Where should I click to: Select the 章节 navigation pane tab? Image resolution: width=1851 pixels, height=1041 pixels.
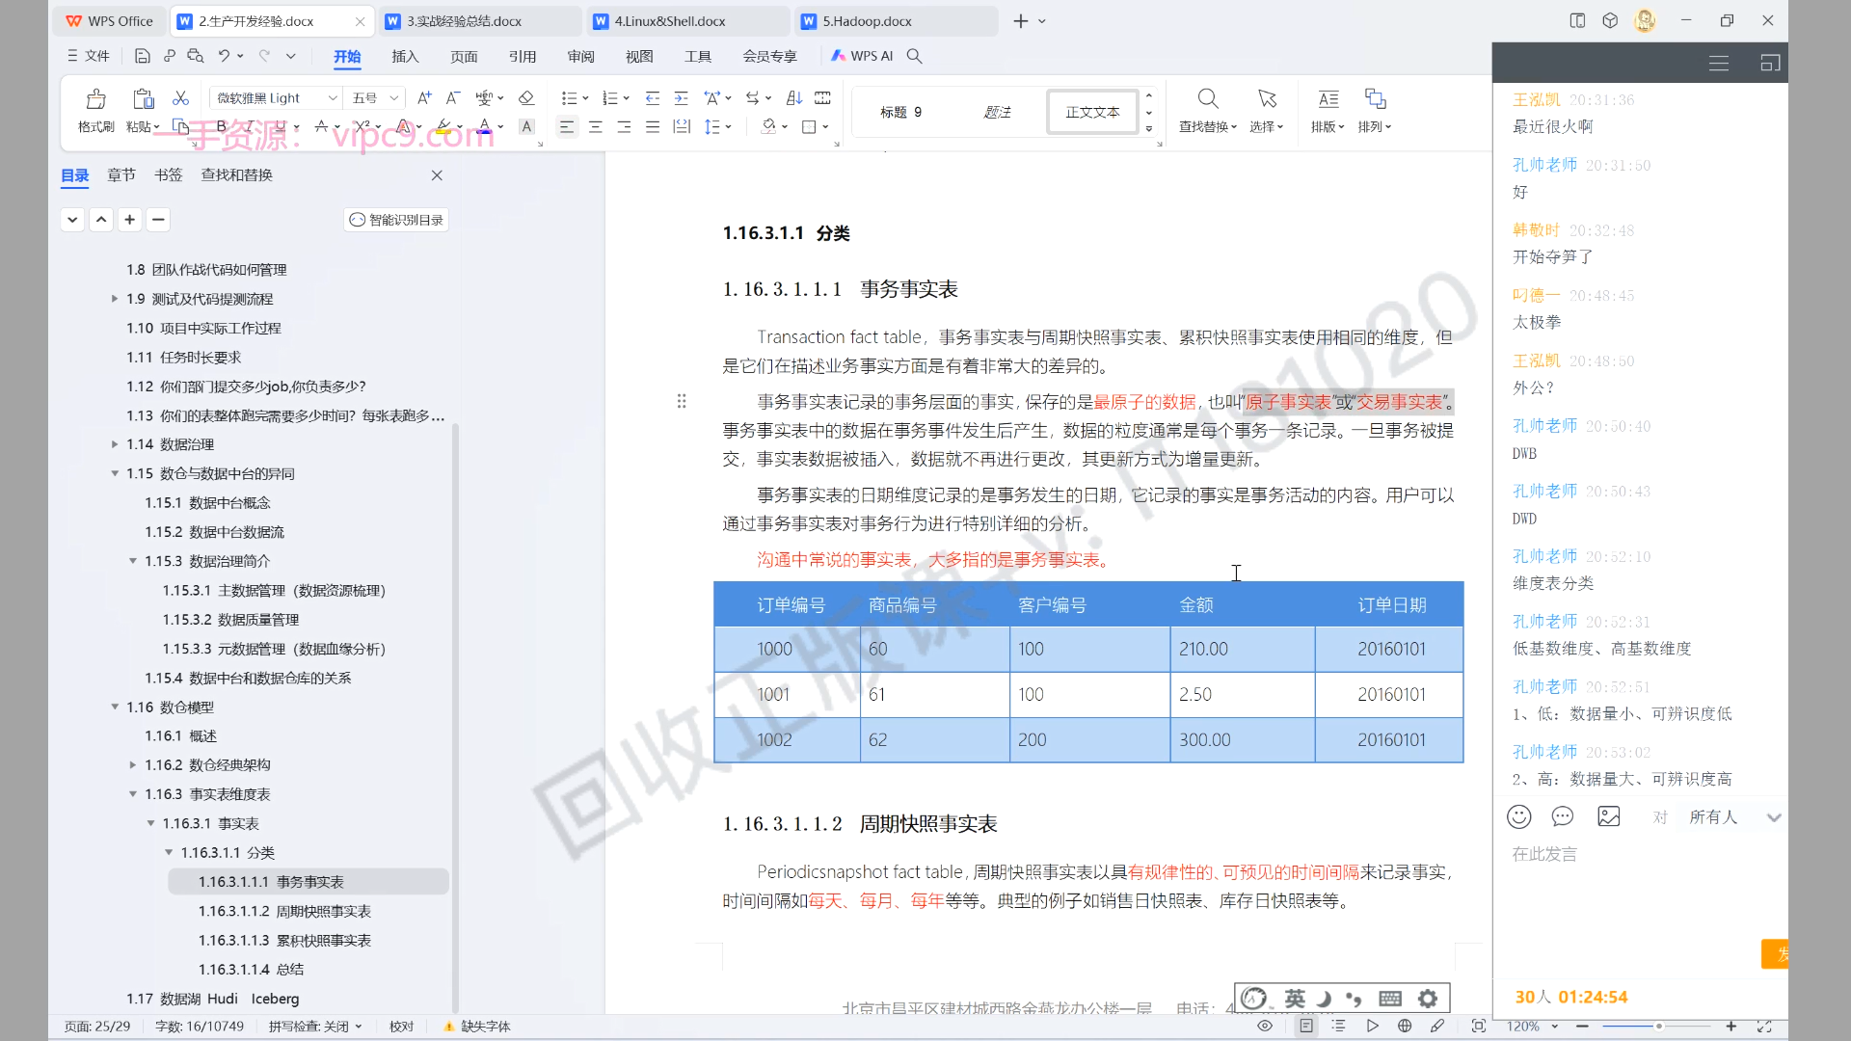click(121, 174)
